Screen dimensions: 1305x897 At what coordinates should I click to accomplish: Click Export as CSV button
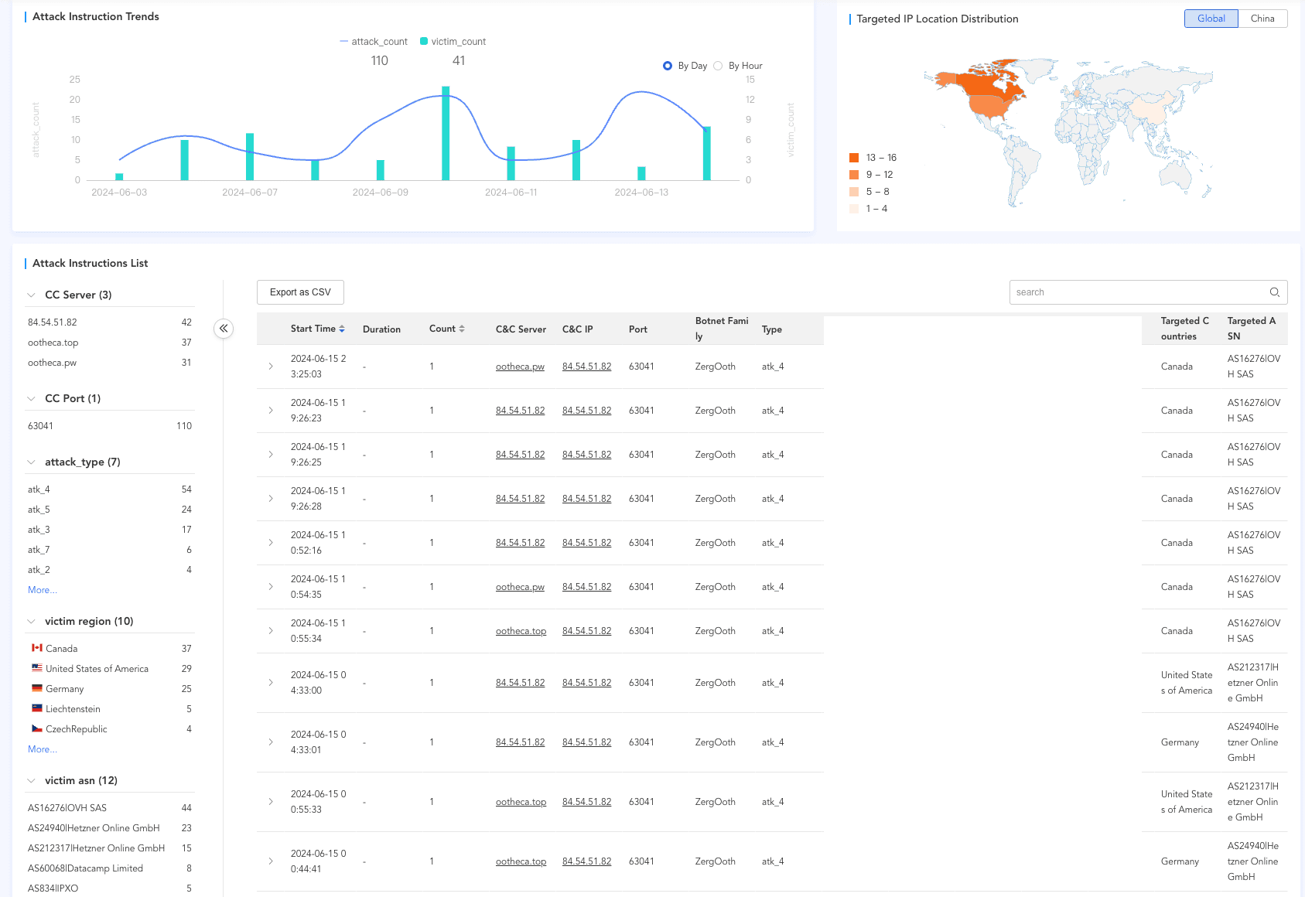pos(300,292)
